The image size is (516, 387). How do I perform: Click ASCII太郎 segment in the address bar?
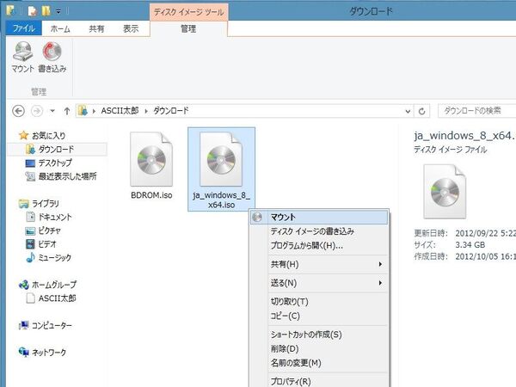click(x=120, y=111)
